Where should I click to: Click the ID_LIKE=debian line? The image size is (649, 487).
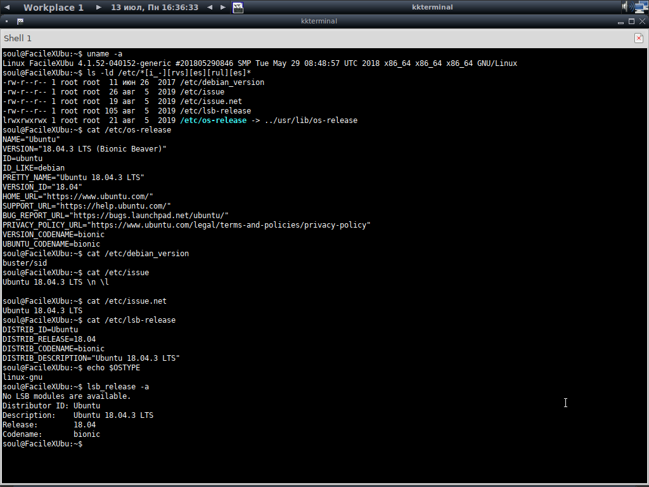34,168
